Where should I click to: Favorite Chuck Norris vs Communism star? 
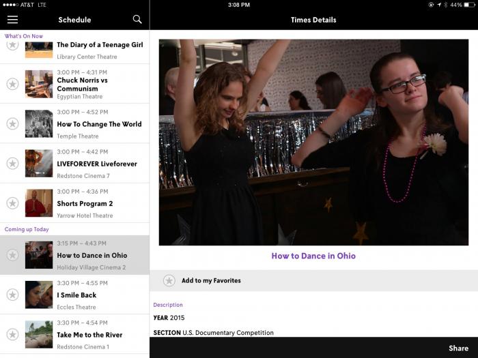[x=12, y=84]
